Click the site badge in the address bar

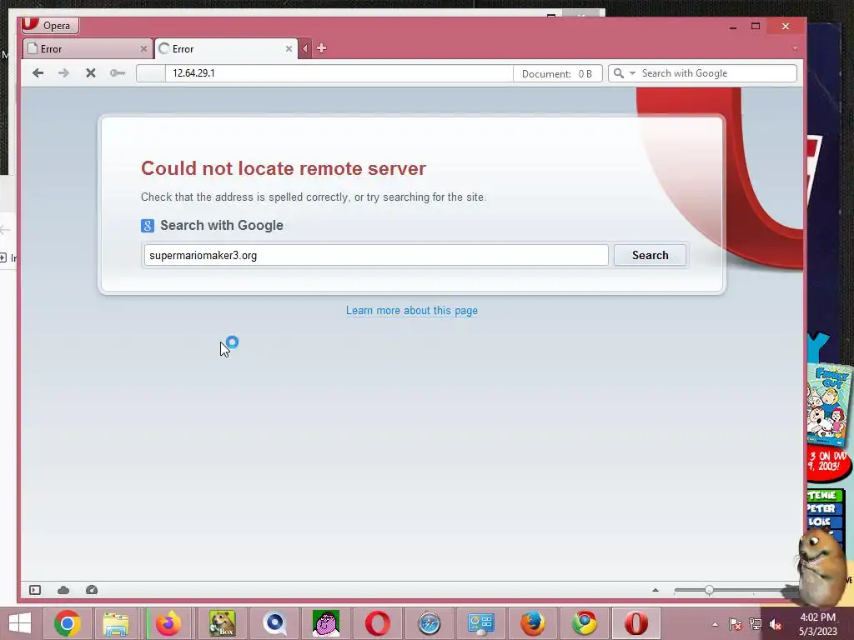[x=151, y=73]
